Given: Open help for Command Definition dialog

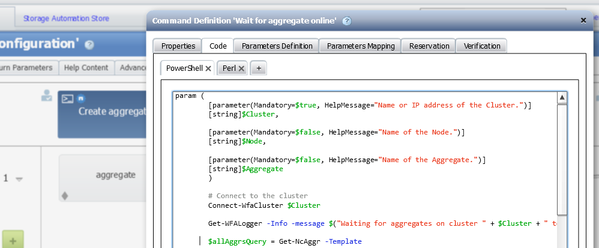Looking at the screenshot, I should [347, 20].
